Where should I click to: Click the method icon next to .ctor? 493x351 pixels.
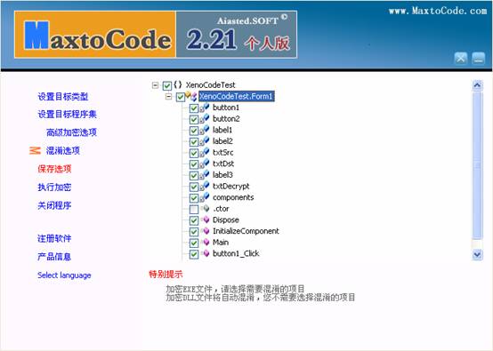(x=206, y=208)
